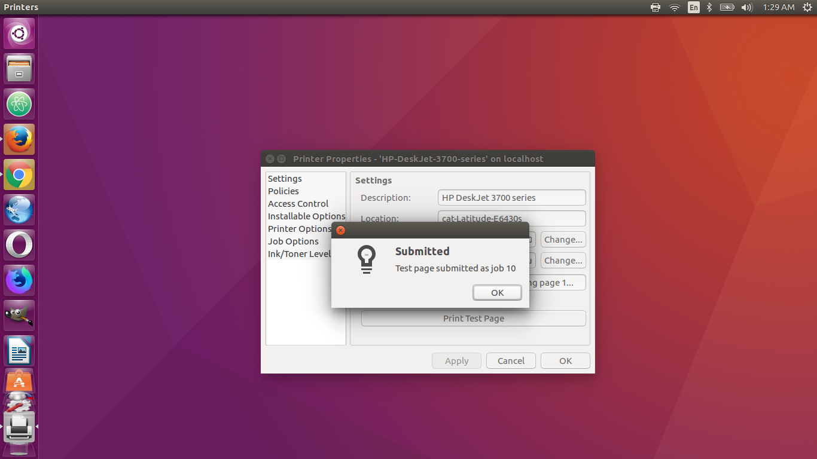The image size is (817, 459).
Task: Confirm the Submitted dialog with OK
Action: coord(497,292)
